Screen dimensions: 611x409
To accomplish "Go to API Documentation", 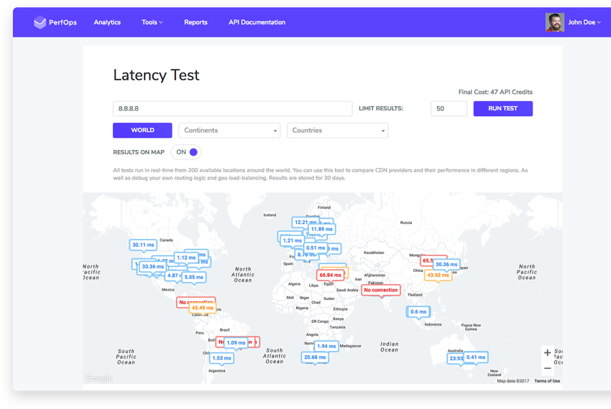I will (257, 22).
